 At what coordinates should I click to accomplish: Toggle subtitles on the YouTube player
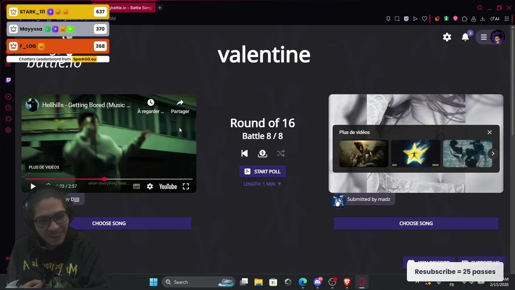(136, 186)
